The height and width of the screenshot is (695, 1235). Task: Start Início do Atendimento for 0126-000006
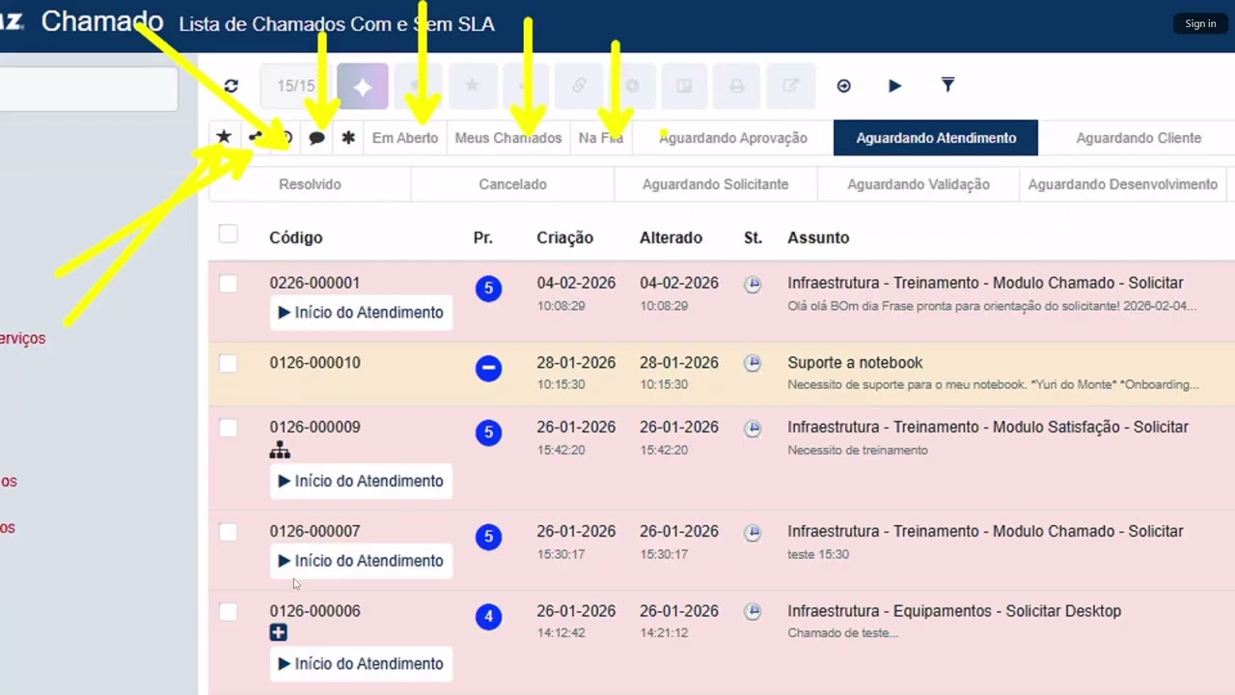(361, 664)
